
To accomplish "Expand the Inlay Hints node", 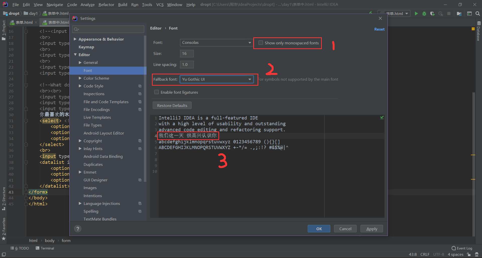I will (80, 149).
